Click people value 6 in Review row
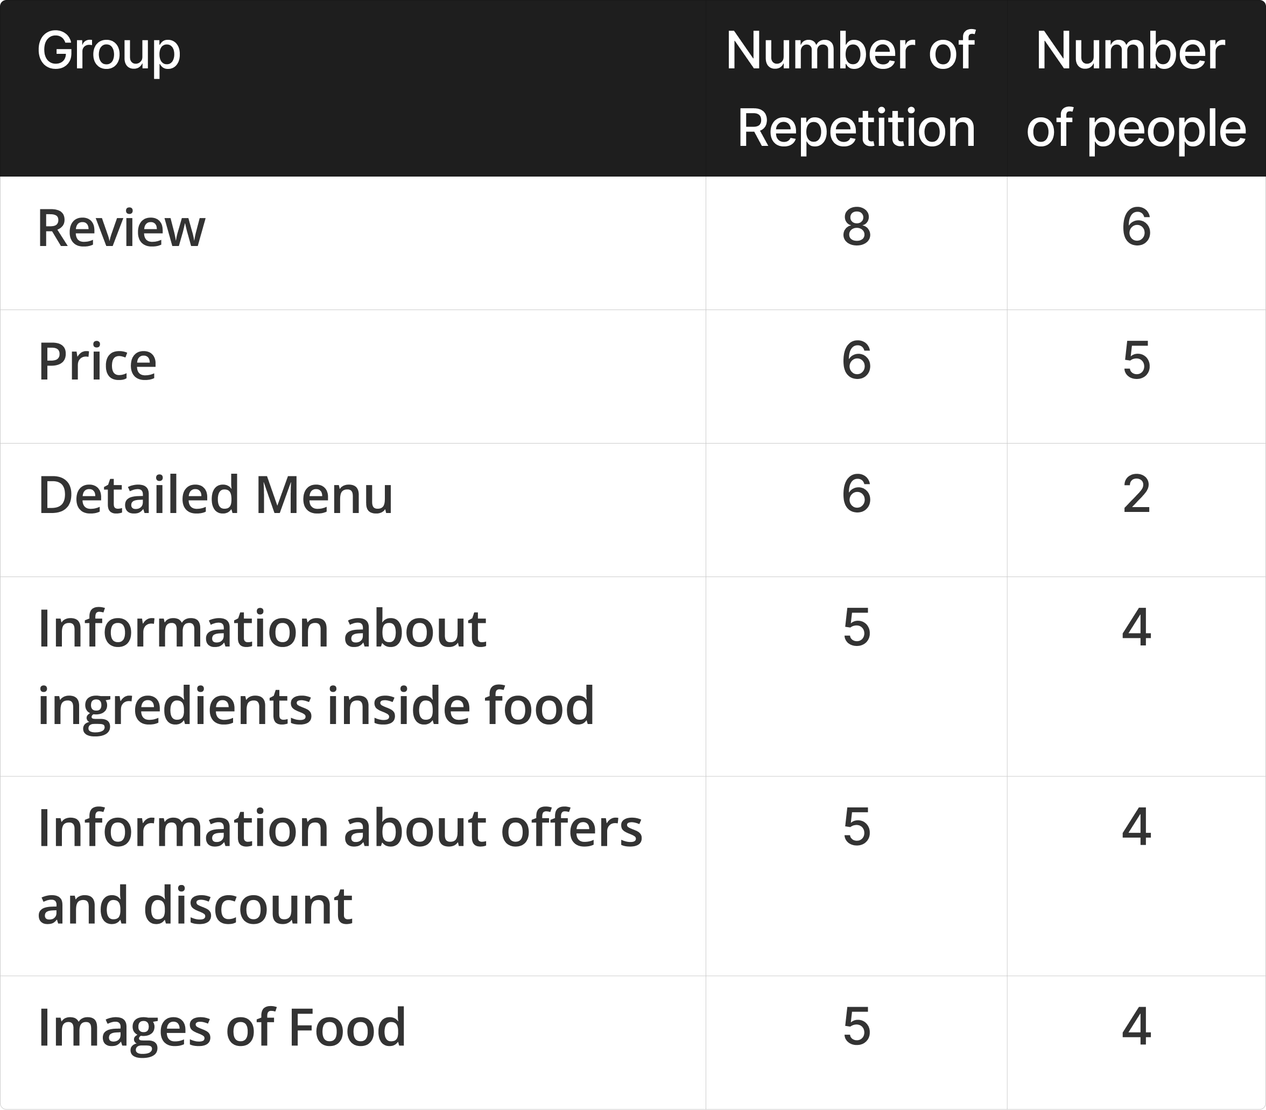 (1136, 227)
